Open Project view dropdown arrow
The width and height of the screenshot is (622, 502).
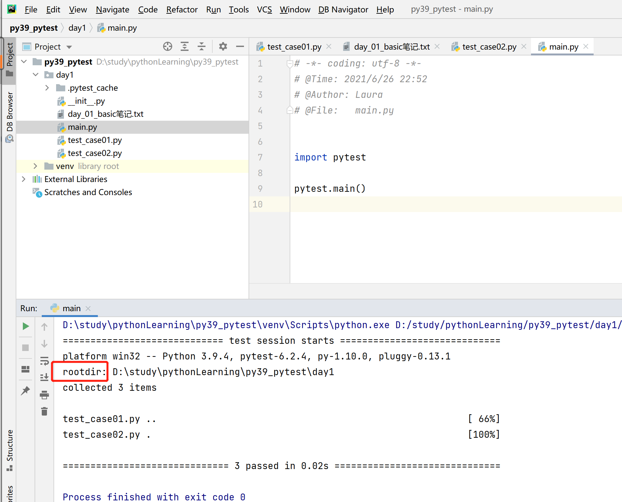[69, 47]
